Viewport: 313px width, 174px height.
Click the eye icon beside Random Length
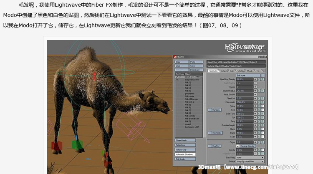[255, 125]
